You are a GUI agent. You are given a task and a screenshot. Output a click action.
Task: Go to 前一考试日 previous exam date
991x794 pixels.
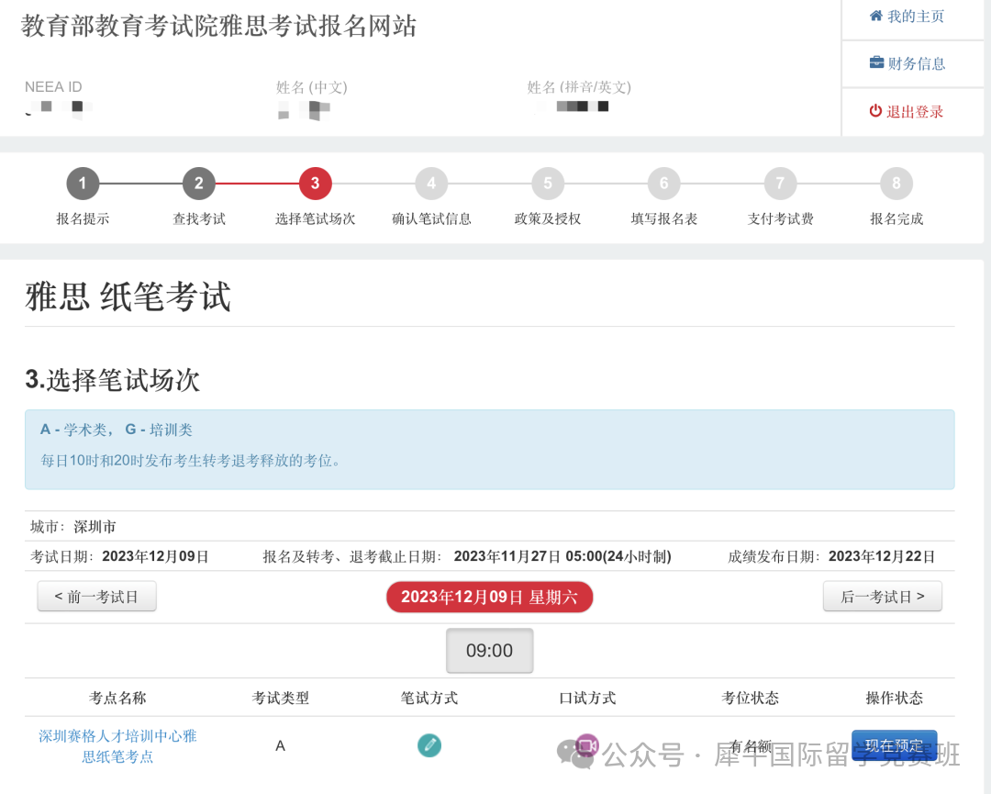pos(96,596)
